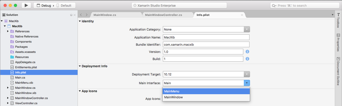Collapse the Identity section
342x106 pixels.
pos(80,21)
